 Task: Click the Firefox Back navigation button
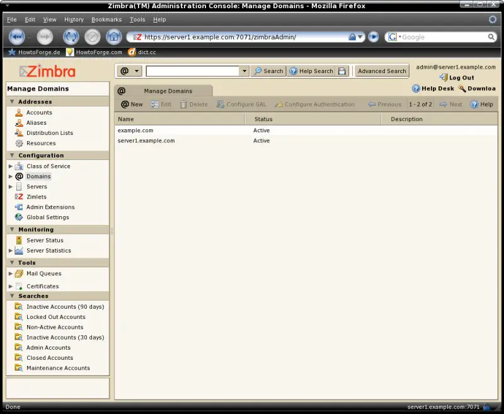(x=17, y=37)
